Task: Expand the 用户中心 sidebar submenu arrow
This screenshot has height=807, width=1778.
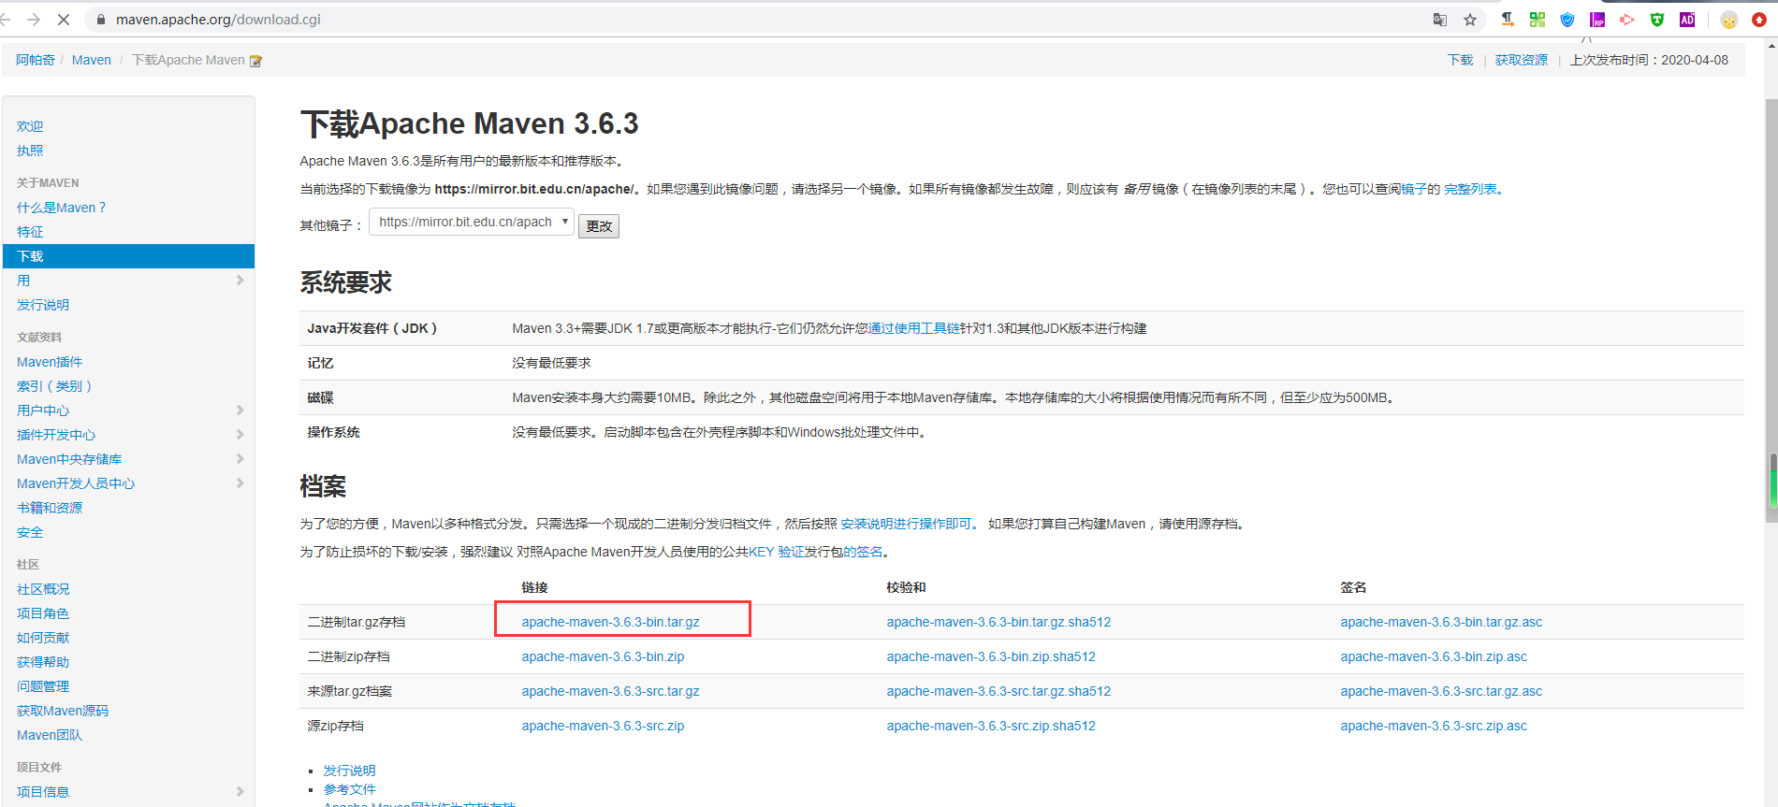Action: tap(240, 411)
